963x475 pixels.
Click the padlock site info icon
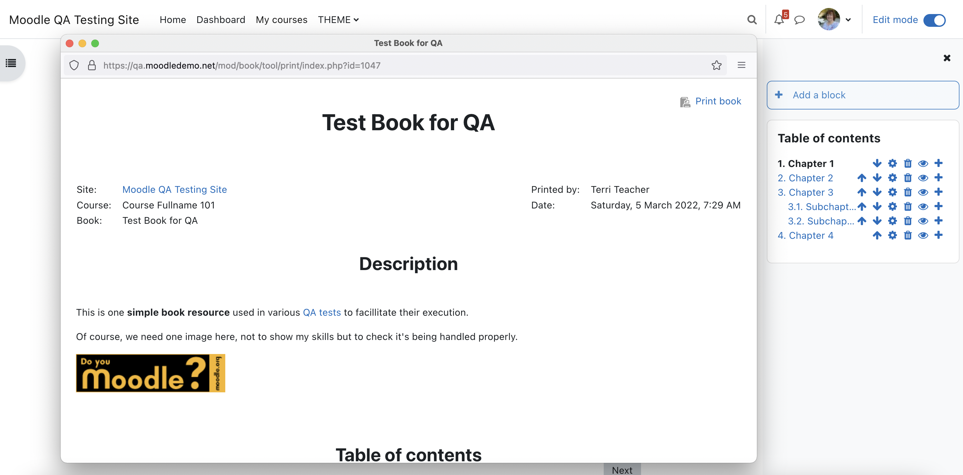(x=92, y=65)
